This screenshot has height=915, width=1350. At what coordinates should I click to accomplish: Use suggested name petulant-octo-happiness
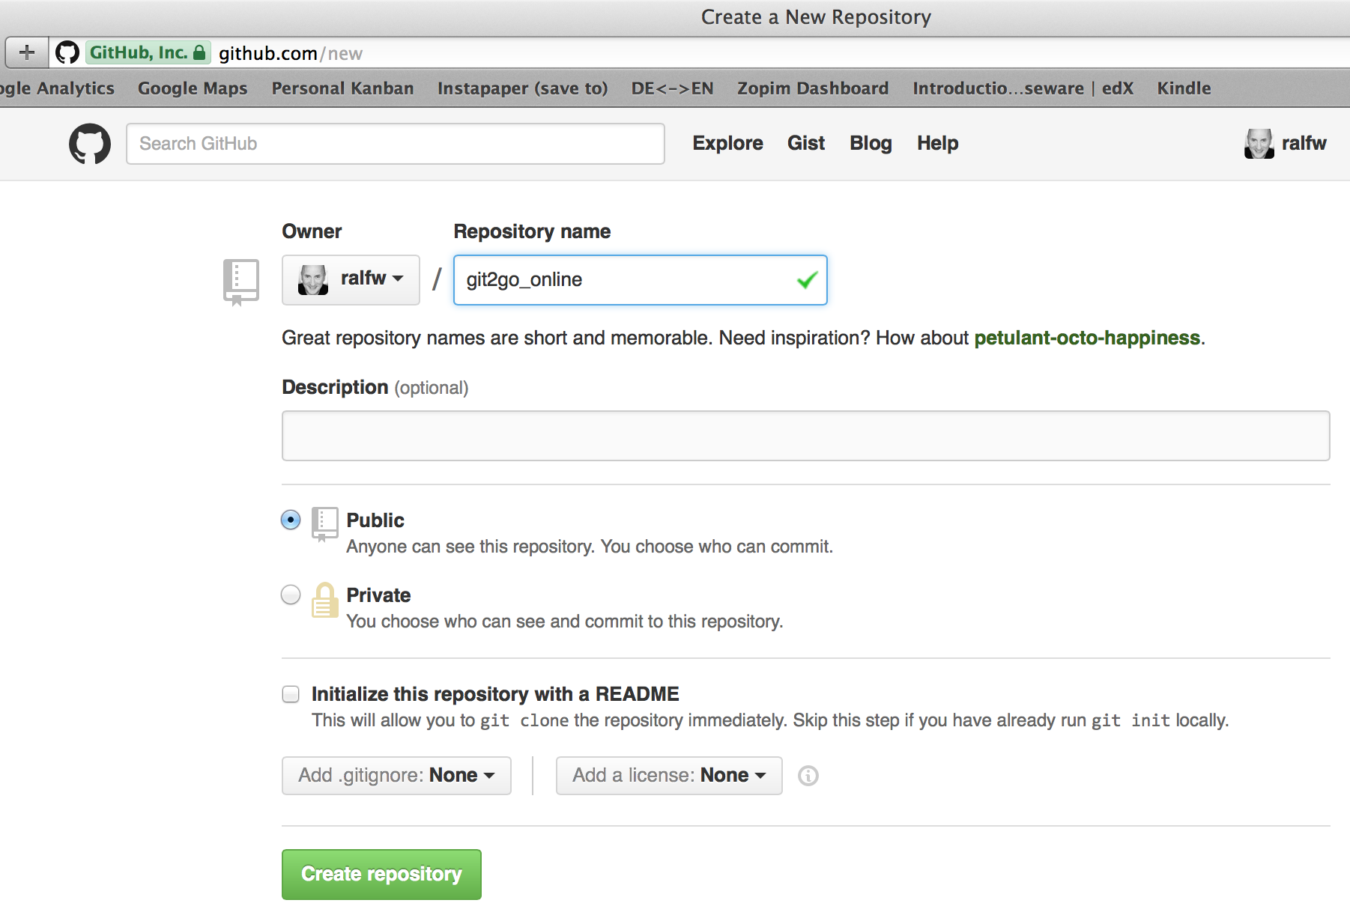[1087, 338]
